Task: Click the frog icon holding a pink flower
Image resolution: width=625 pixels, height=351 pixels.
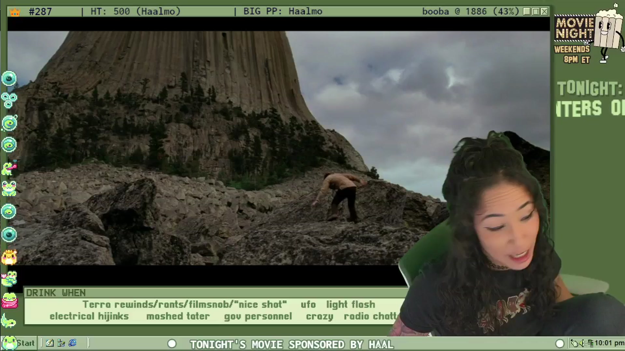Action: [x=9, y=279]
